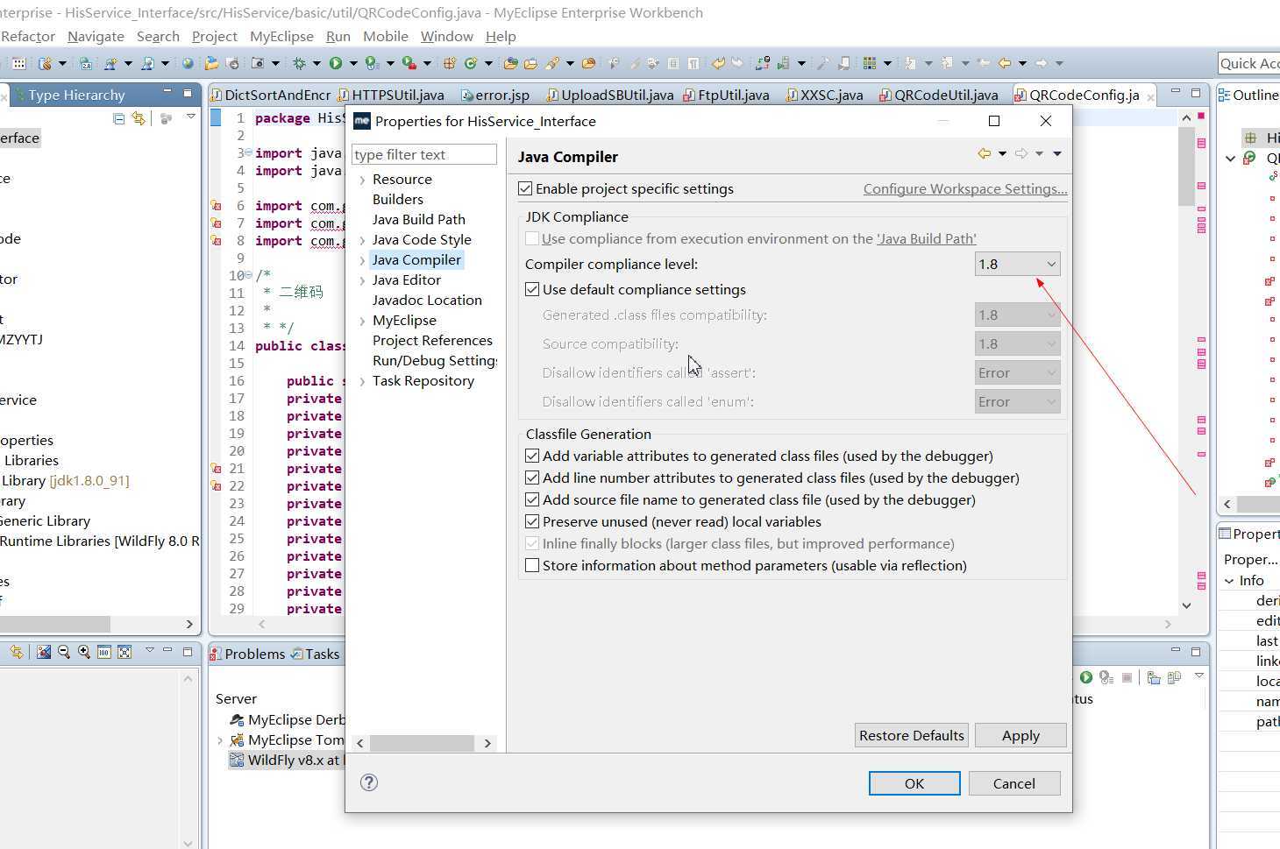
Task: Click the globe web browser toolbar icon
Action: 188,63
